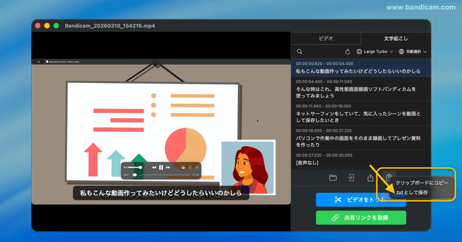Click the yellow minimize window button
This screenshot has width=462, height=242.
click(x=47, y=26)
